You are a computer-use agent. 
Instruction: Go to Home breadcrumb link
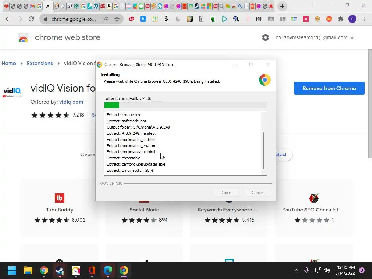(x=9, y=63)
